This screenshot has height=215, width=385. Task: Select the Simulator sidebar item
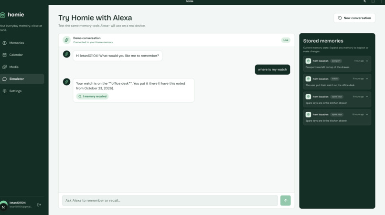pos(22,79)
